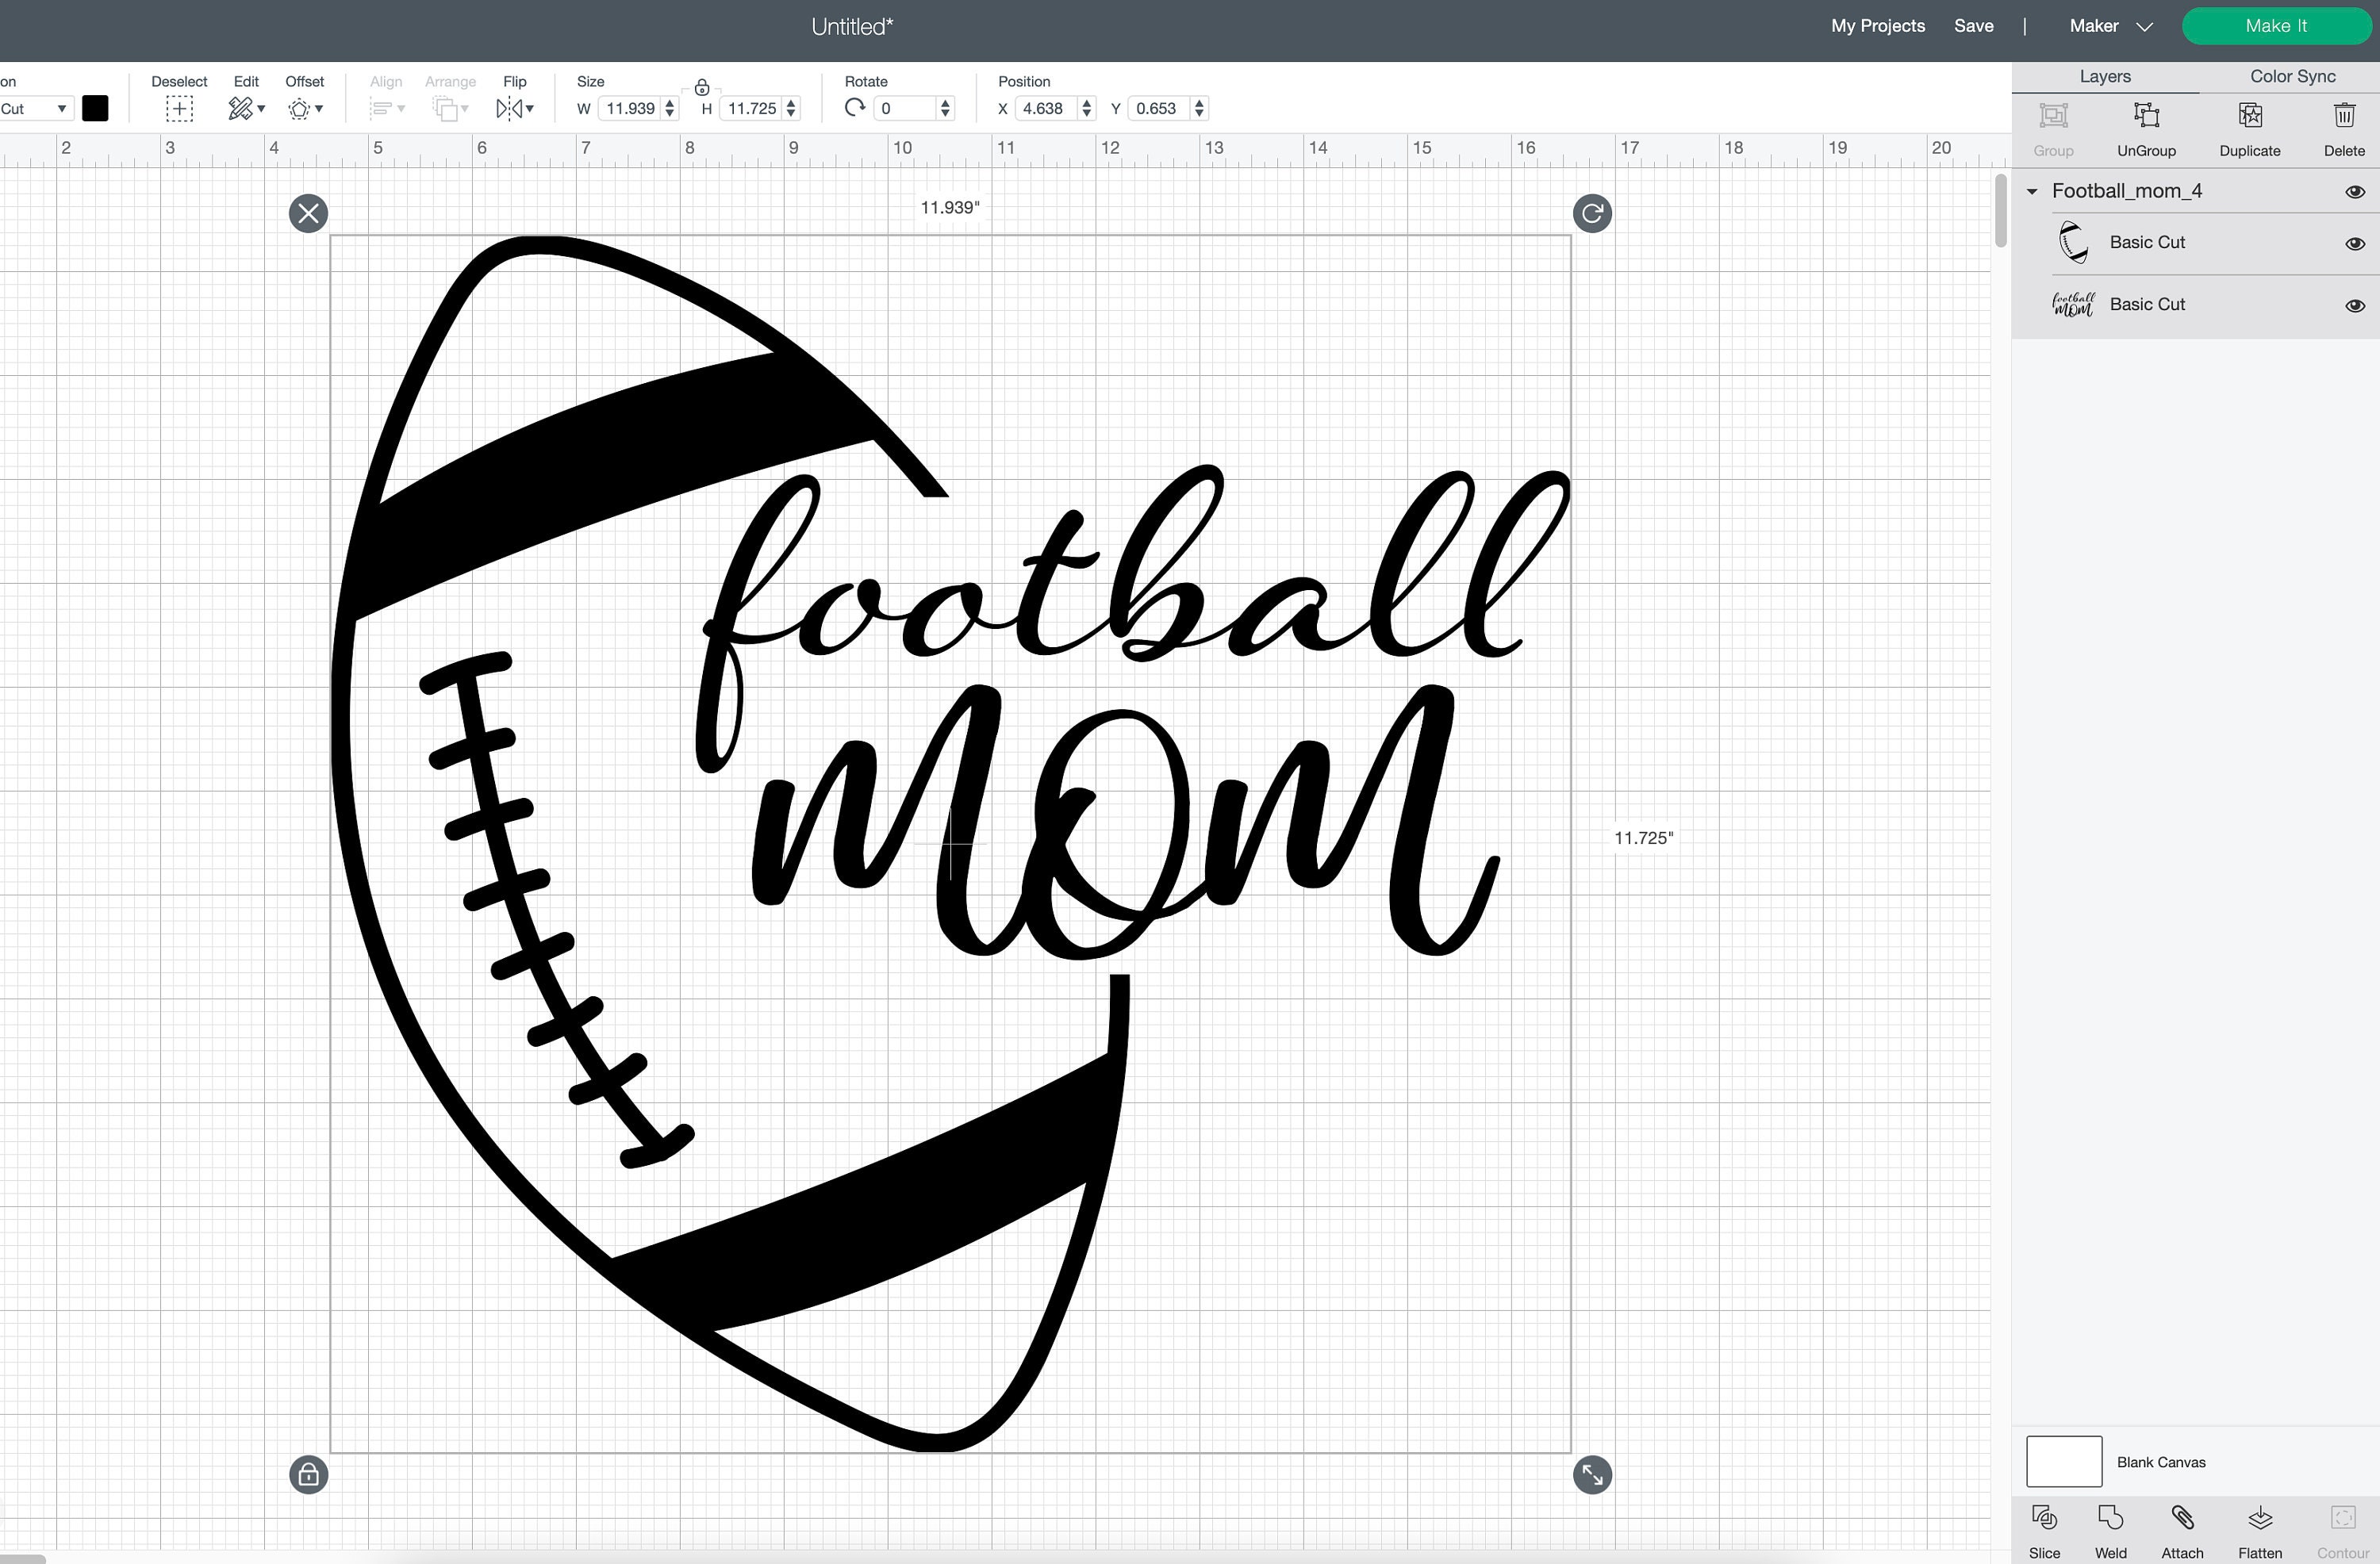The height and width of the screenshot is (1564, 2380).
Task: Switch to the Color Sync tab
Action: tap(2291, 76)
